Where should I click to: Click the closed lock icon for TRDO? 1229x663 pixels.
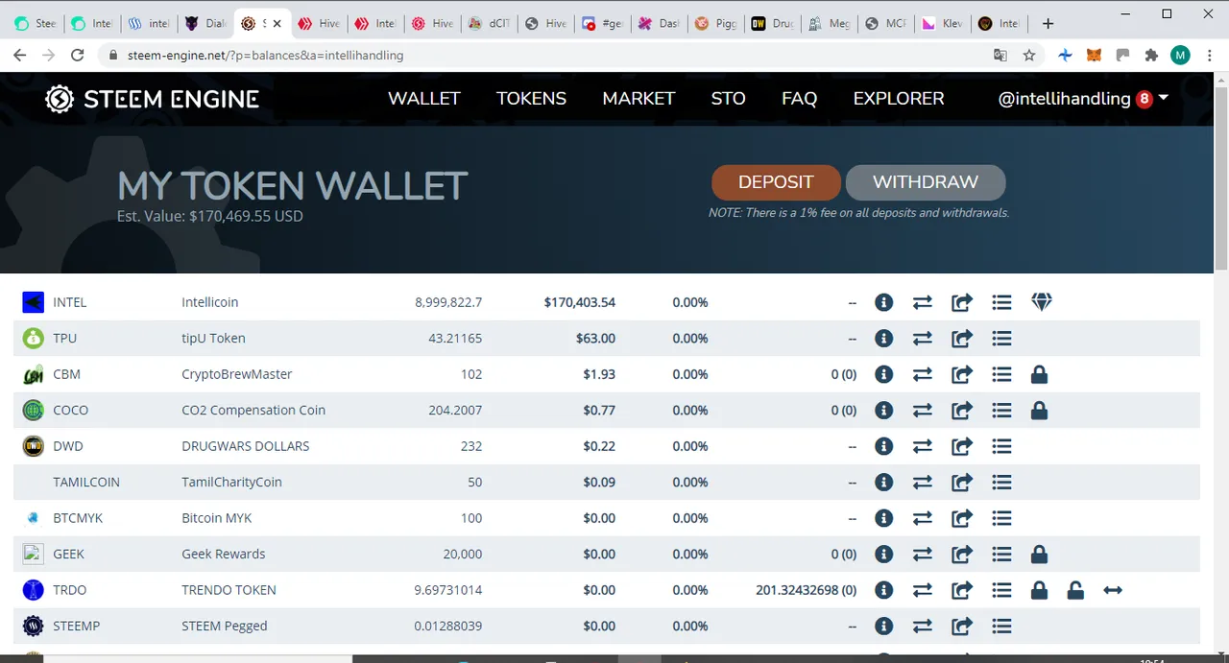pyautogui.click(x=1039, y=590)
